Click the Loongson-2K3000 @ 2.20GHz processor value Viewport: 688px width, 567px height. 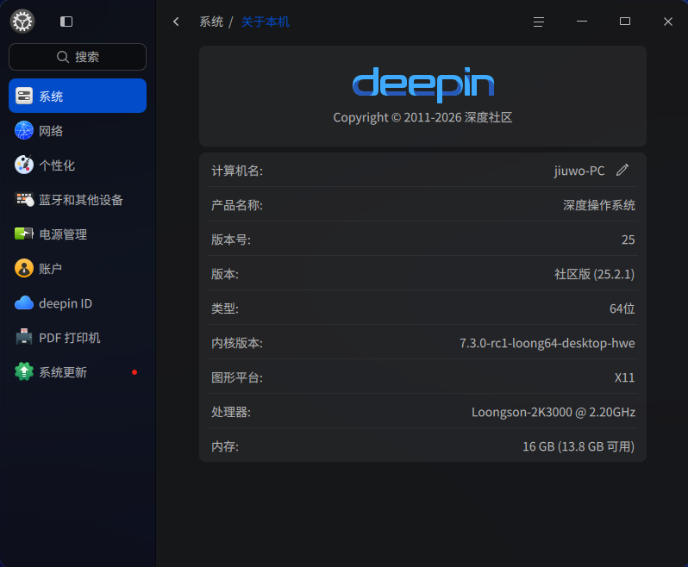(x=554, y=412)
